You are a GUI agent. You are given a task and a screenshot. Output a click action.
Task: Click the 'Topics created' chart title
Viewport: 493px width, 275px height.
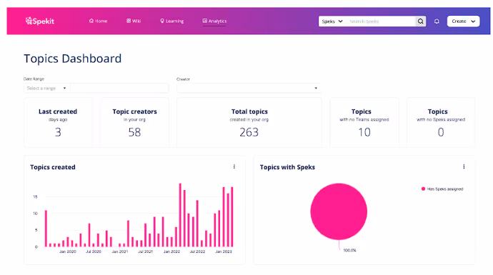53,167
